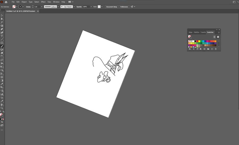Select the Curvature tool
This screenshot has width=239, height=145.
coord(2,33)
